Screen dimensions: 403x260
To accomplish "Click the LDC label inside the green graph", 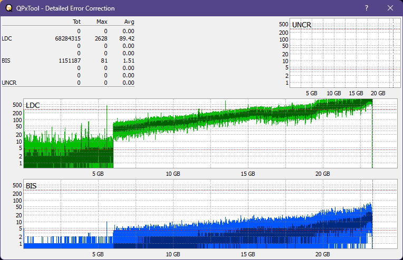I will tap(33, 106).
